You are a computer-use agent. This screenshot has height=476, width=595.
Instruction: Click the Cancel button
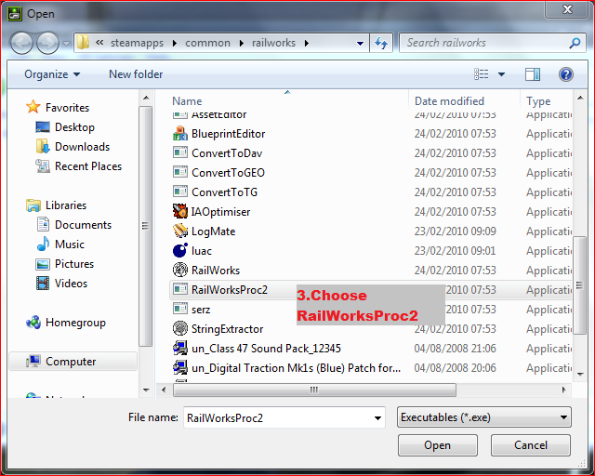coord(531,445)
